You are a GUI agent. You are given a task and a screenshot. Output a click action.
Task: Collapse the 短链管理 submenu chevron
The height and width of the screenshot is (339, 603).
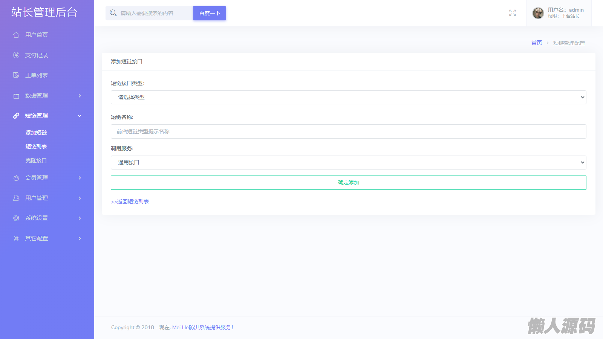80,116
